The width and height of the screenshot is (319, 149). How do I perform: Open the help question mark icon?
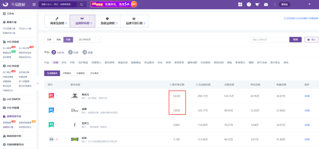coord(249,4)
